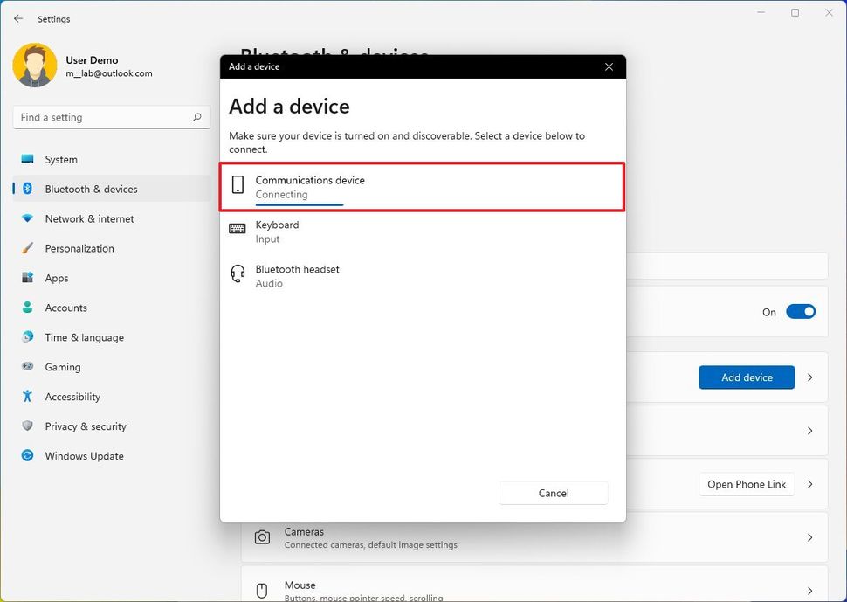
Task: Select the Network & internet icon
Action: [26, 218]
